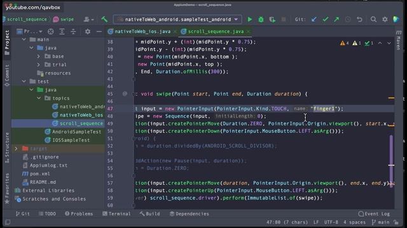Open the Build tool window
407x228 pixels.
click(x=150, y=214)
